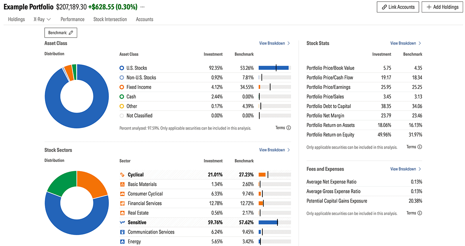Viewport: 465px width, 246px height.
Task: Open the Stock Intersection tab
Action: [110, 19]
